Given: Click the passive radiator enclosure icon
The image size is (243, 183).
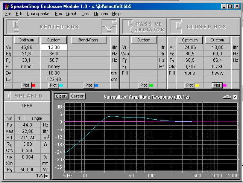Looking at the screenshot, I should 128,26.
